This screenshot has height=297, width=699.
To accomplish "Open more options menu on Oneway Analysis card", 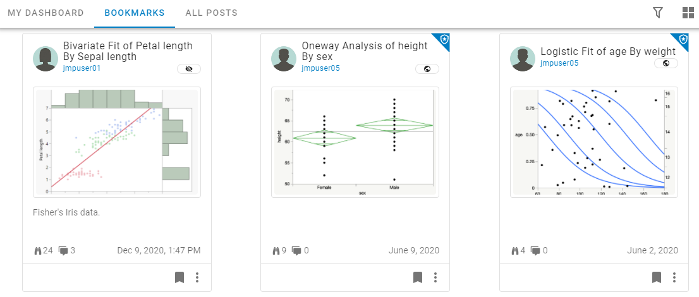I will 435,277.
